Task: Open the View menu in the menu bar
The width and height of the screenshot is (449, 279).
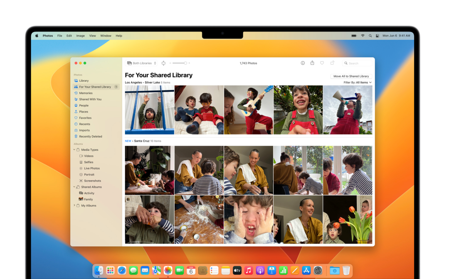Action: [92, 36]
